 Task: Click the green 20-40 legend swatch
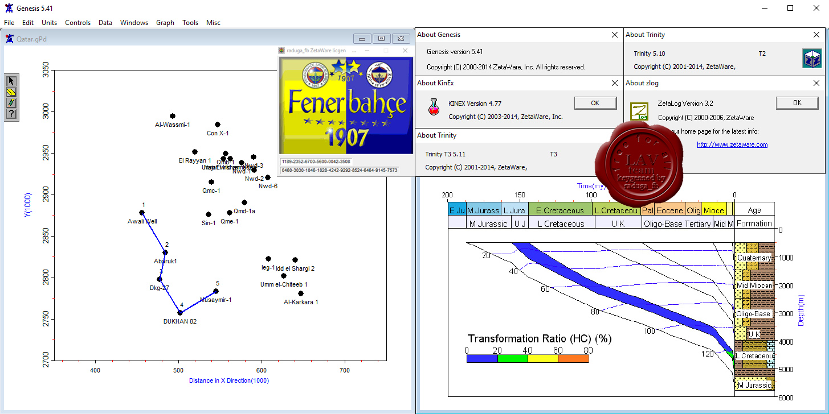pos(513,358)
